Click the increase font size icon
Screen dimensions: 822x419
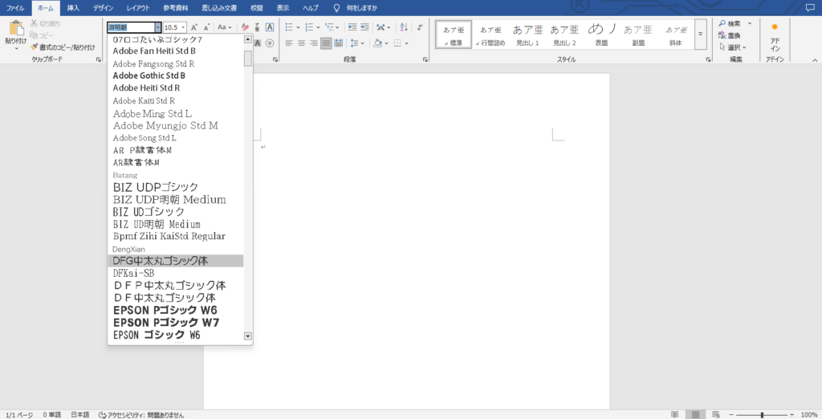(x=194, y=27)
